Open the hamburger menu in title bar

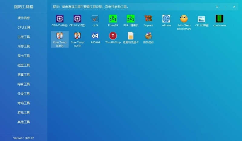[217, 7]
